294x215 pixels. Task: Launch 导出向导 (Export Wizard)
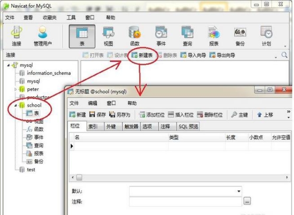(x=222, y=55)
